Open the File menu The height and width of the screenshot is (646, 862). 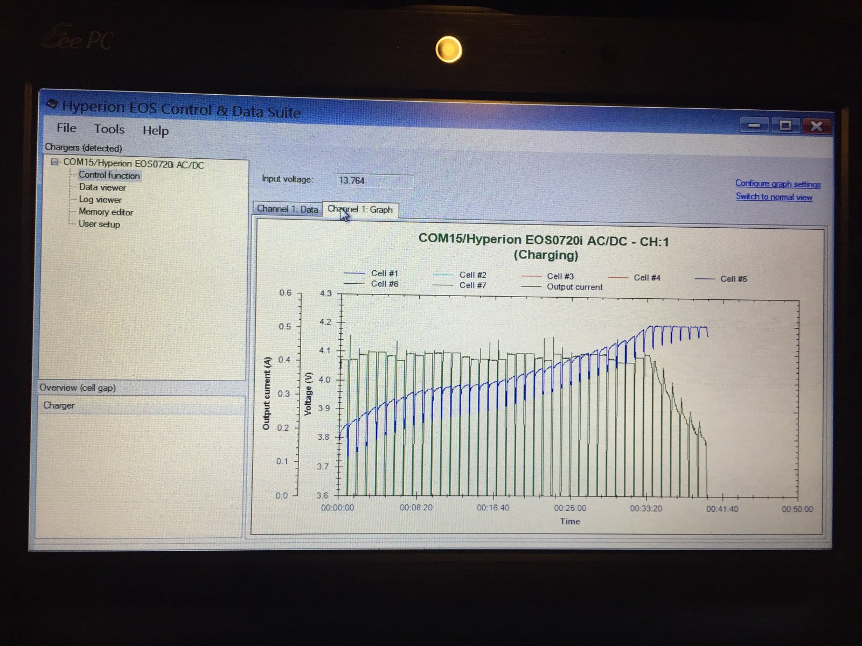66,128
